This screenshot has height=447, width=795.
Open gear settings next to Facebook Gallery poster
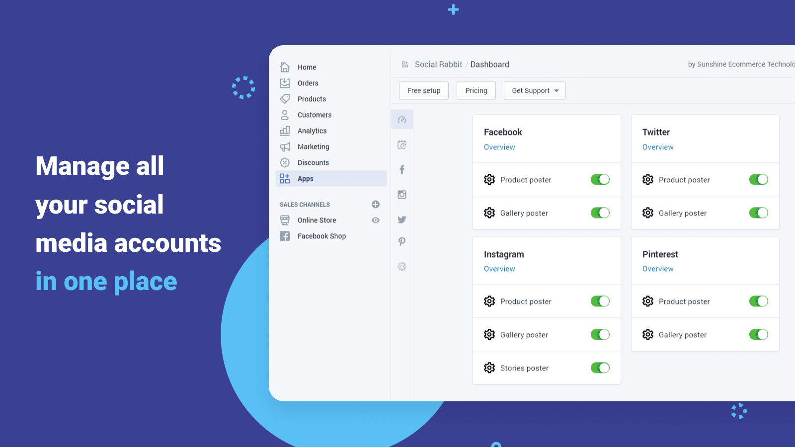[x=489, y=213]
